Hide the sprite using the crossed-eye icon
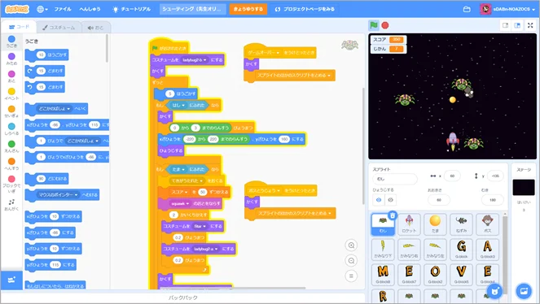 [x=390, y=200]
